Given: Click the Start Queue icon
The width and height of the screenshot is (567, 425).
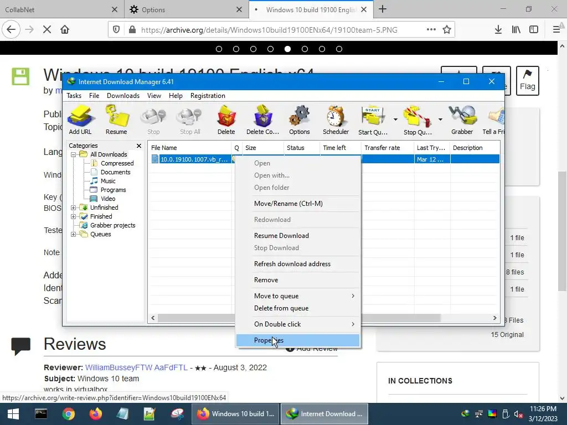Looking at the screenshot, I should (x=373, y=120).
